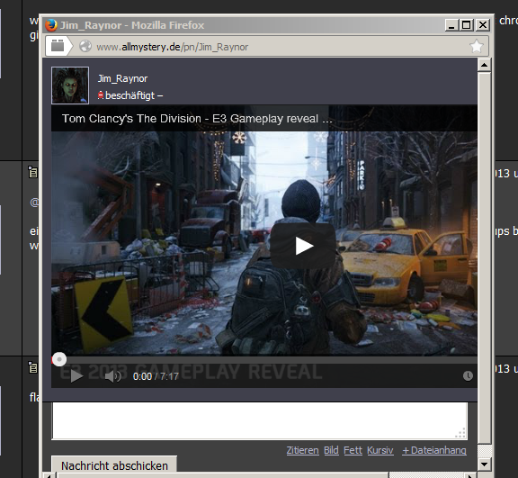
Task: Click the Bild link
Action: click(331, 450)
